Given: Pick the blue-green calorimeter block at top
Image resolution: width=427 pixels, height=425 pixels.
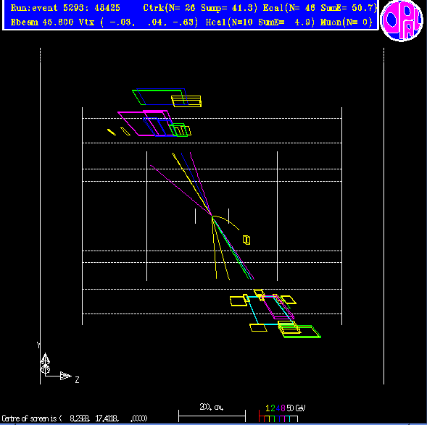Looking at the screenshot, I should click(159, 96).
